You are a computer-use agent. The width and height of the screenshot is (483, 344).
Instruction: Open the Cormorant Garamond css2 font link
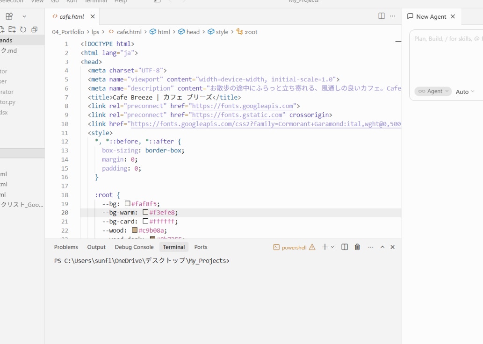point(266,124)
